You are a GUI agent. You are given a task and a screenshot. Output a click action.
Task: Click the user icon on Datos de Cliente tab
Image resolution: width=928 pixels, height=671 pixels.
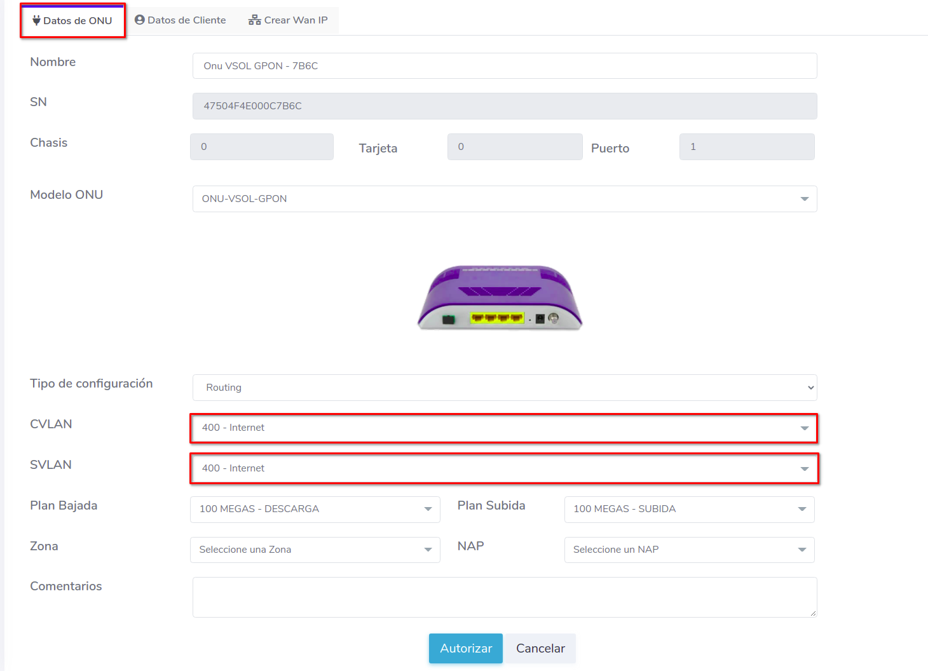pos(140,20)
